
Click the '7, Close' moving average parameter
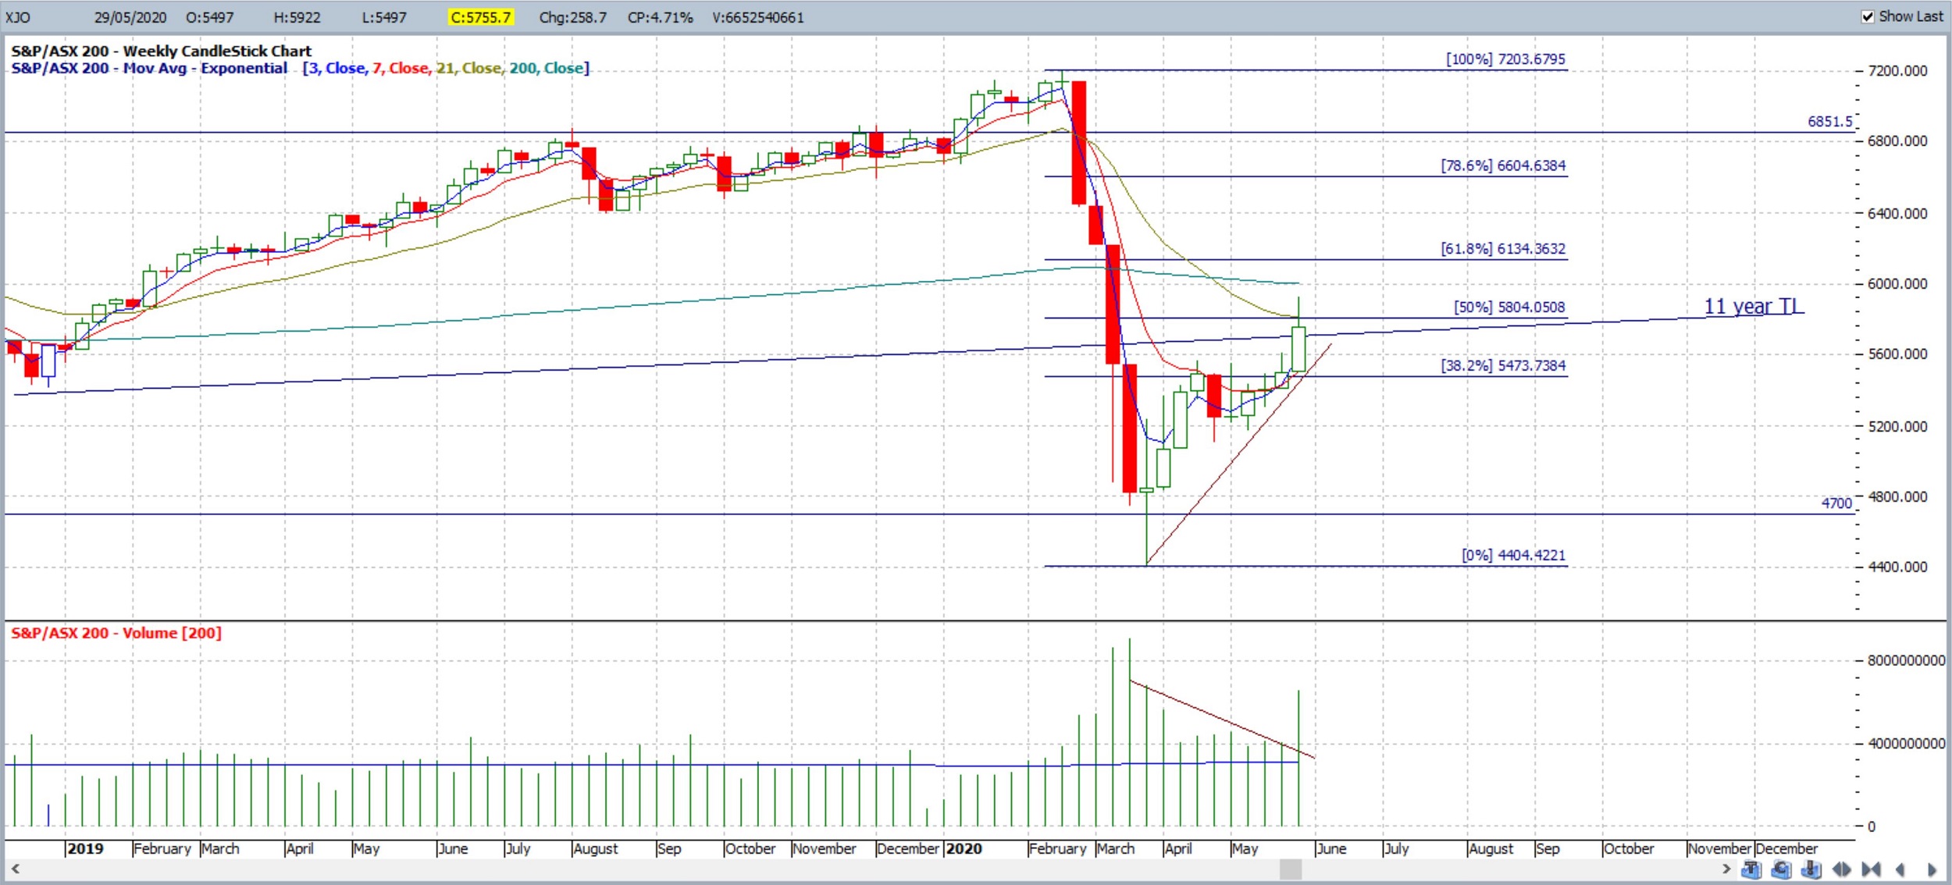(400, 68)
